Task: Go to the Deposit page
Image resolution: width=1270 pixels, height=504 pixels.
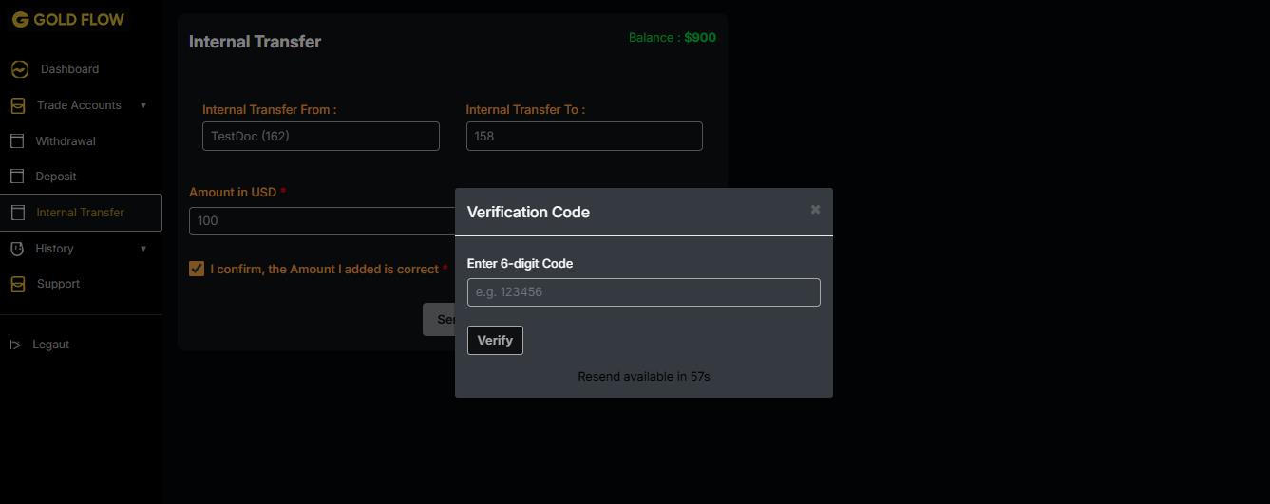Action: pyautogui.click(x=56, y=177)
